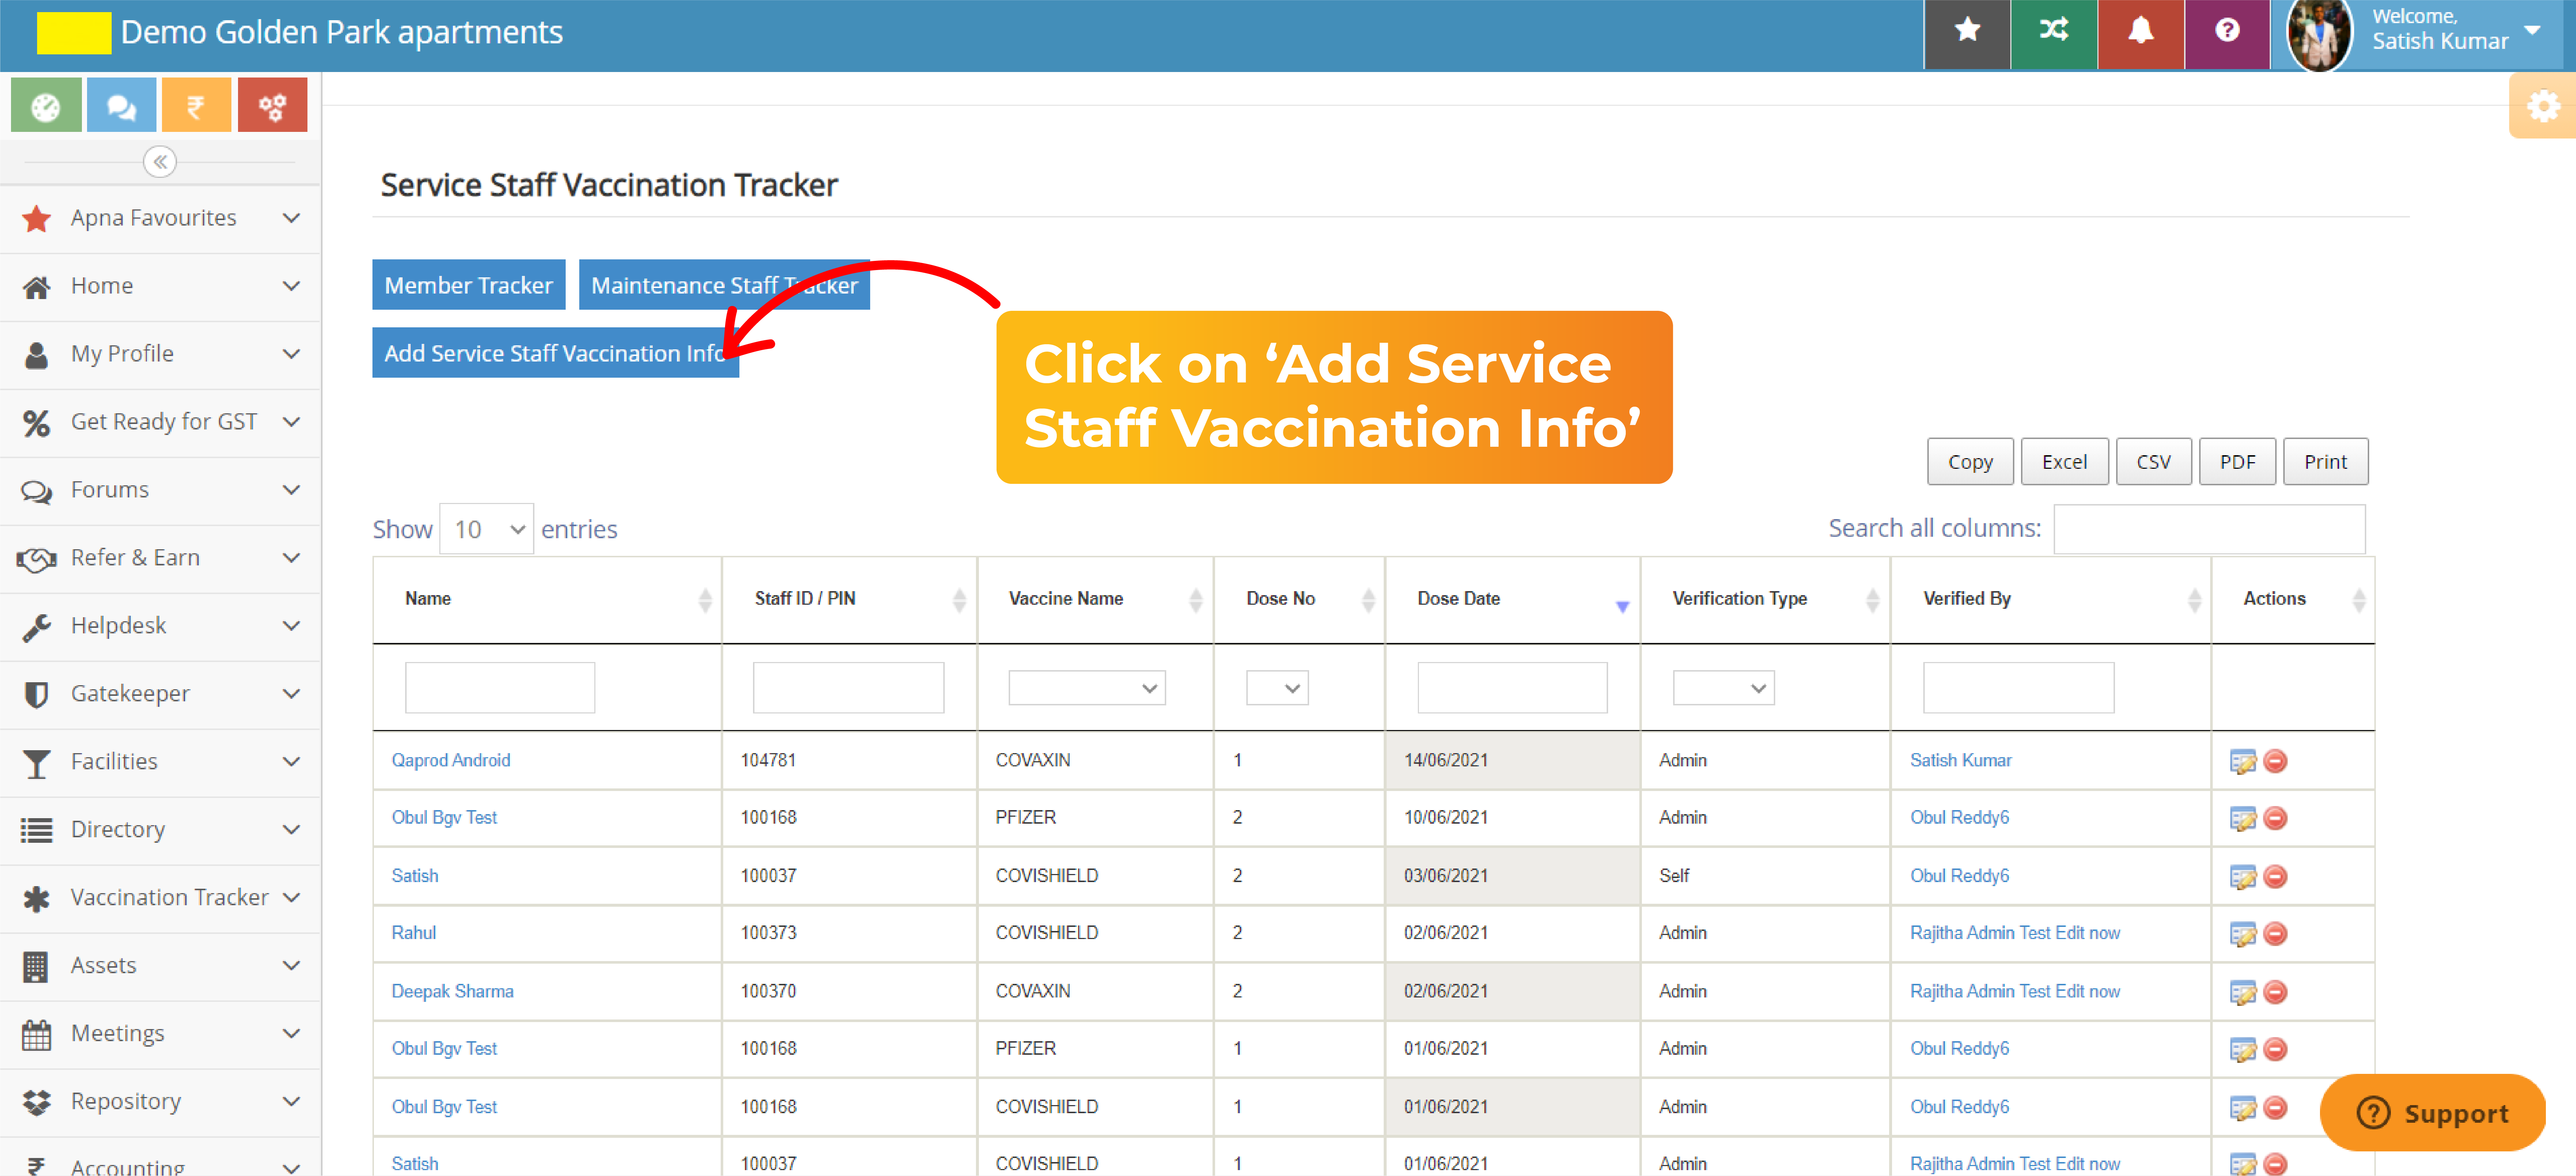Click Maintenance Staff Tracker button
This screenshot has width=2576, height=1176.
(x=724, y=285)
